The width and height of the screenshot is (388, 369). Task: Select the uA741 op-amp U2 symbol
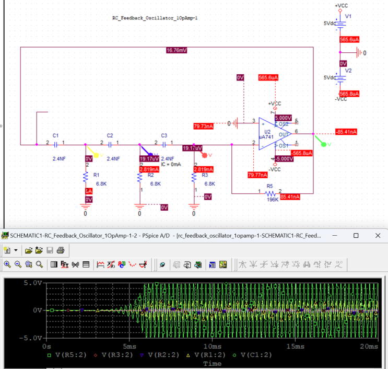pos(272,135)
